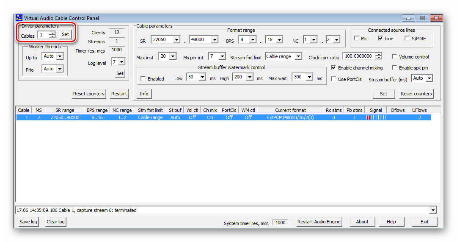Disable the Enable channel mixing checkbox
Screen dimensions: 457x242
point(333,68)
